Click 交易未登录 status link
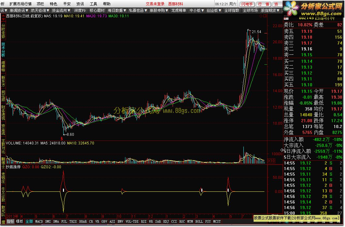The width and height of the screenshot is (345, 227). pos(155,4)
